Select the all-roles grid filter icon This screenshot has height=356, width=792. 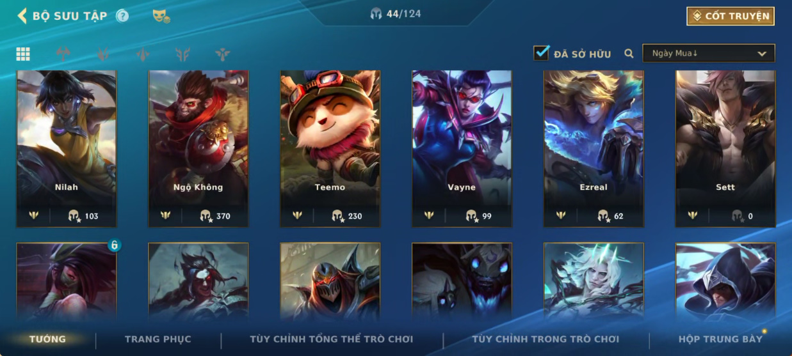[x=23, y=54]
